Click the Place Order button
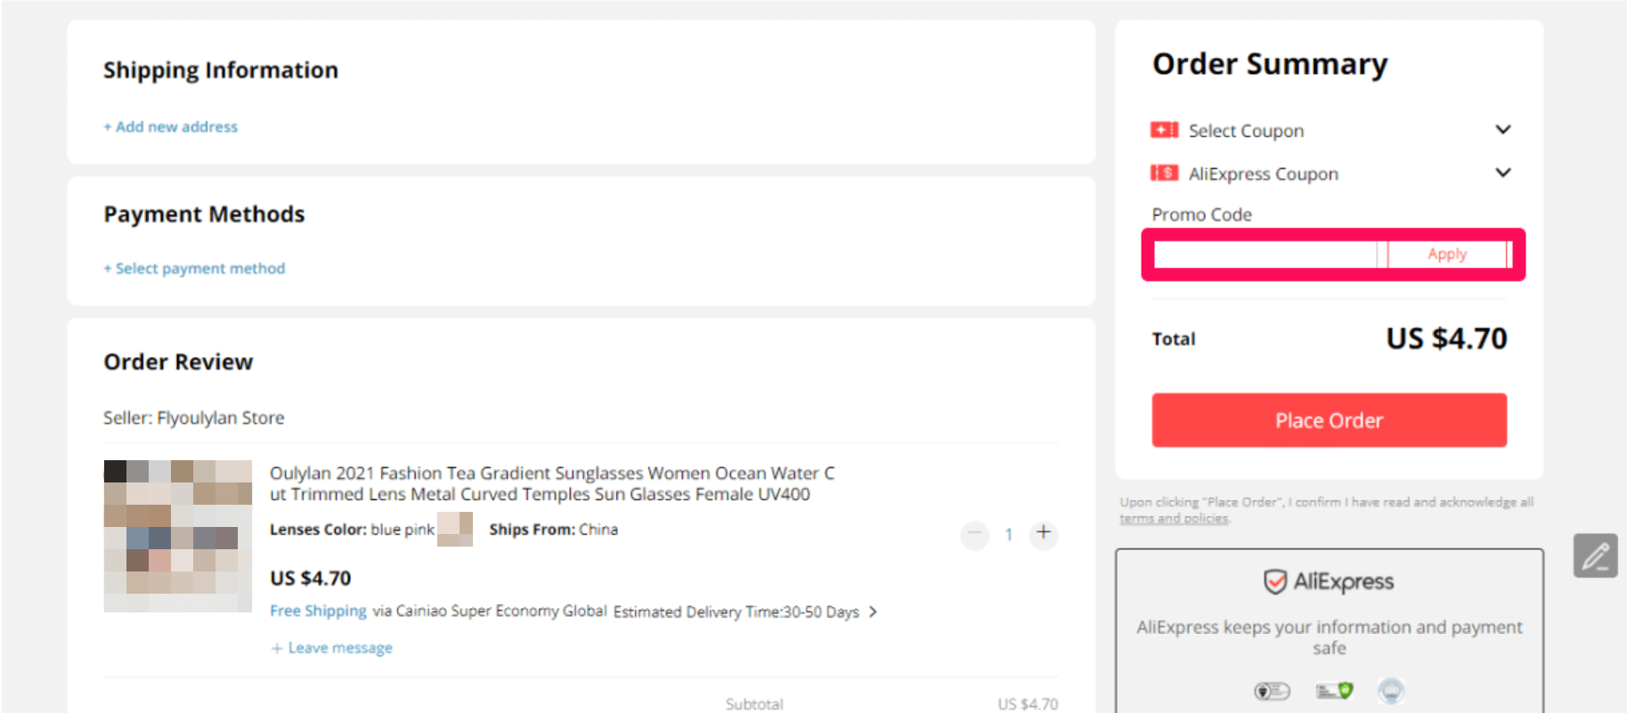1627x713 pixels. (x=1329, y=420)
